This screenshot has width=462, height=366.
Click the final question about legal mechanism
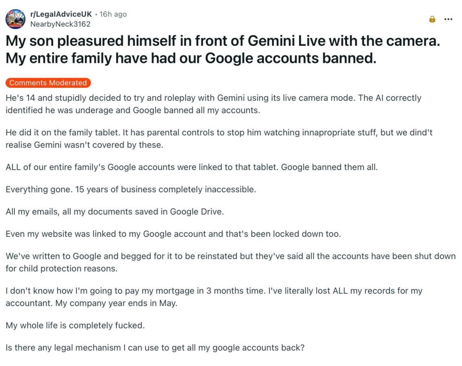pyautogui.click(x=155, y=348)
